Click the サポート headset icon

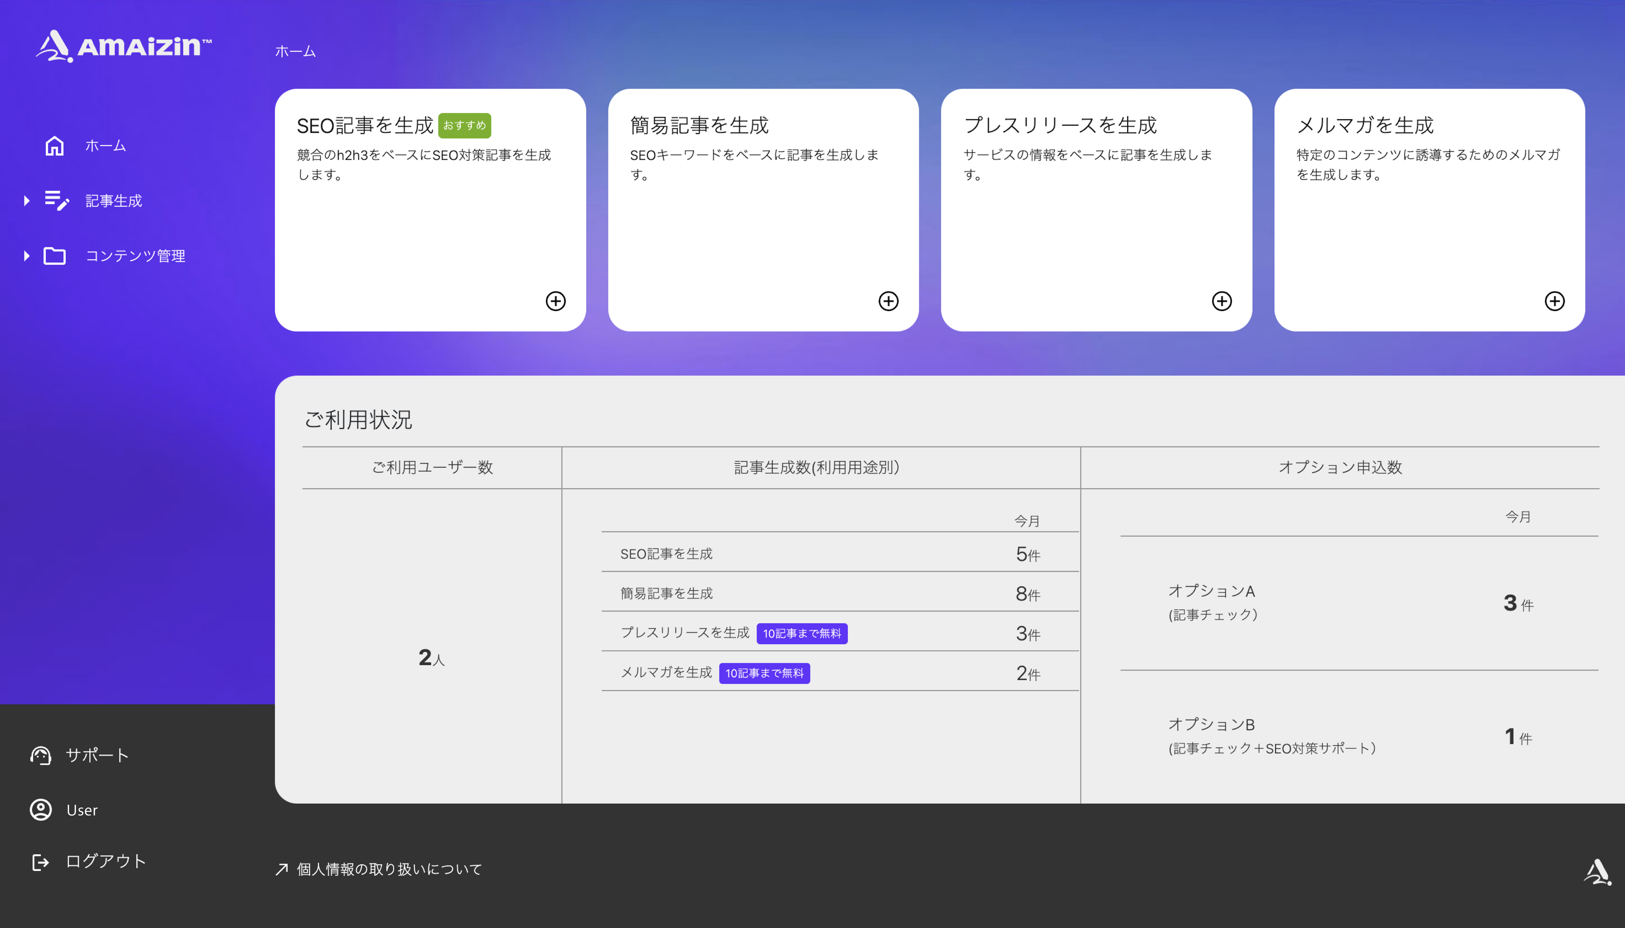(41, 755)
